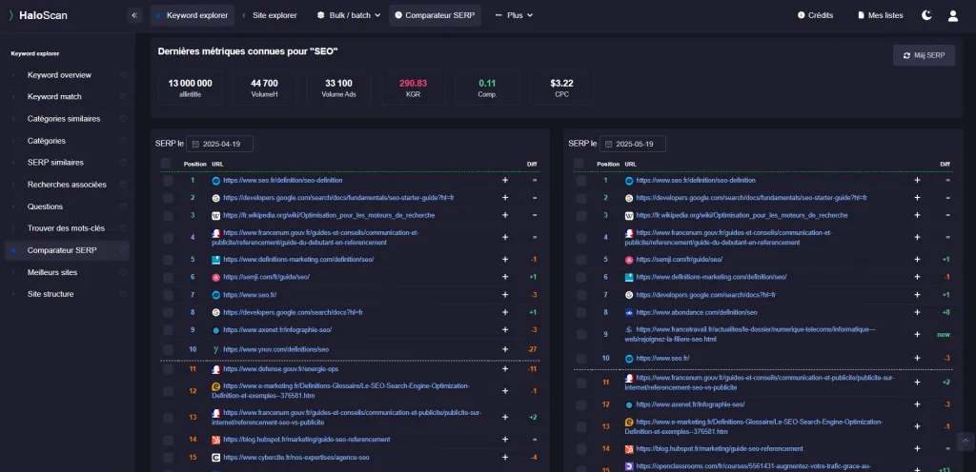This screenshot has height=472, width=976.
Task: Tick the select-all checkbox in right SERP header
Action: (579, 164)
